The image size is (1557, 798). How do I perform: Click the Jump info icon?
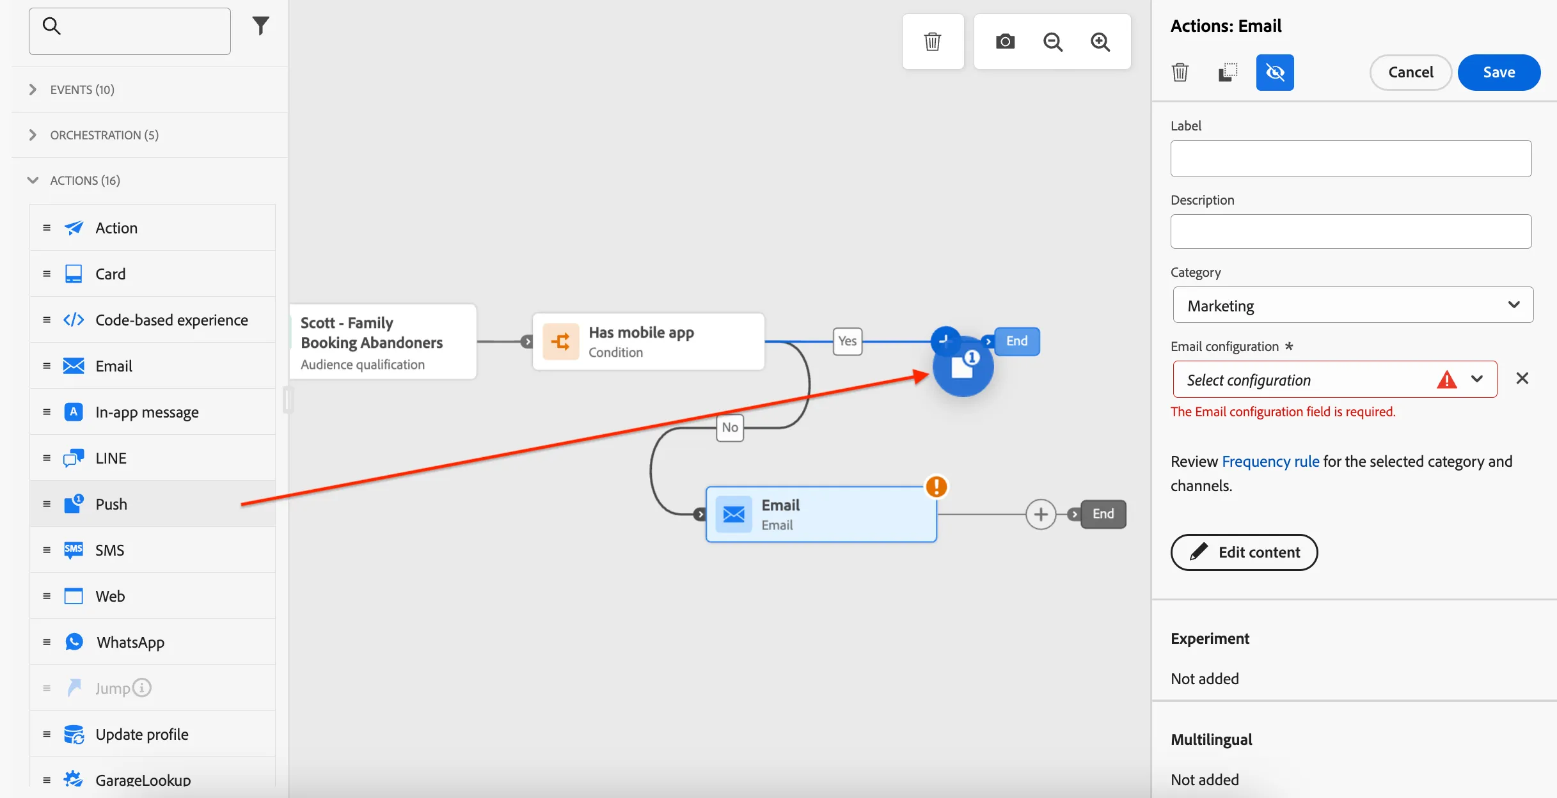click(x=141, y=687)
